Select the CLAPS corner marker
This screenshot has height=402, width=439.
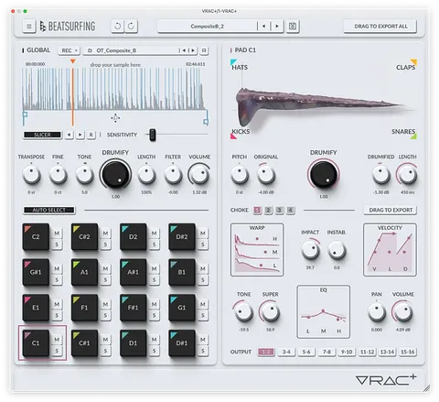413,62
